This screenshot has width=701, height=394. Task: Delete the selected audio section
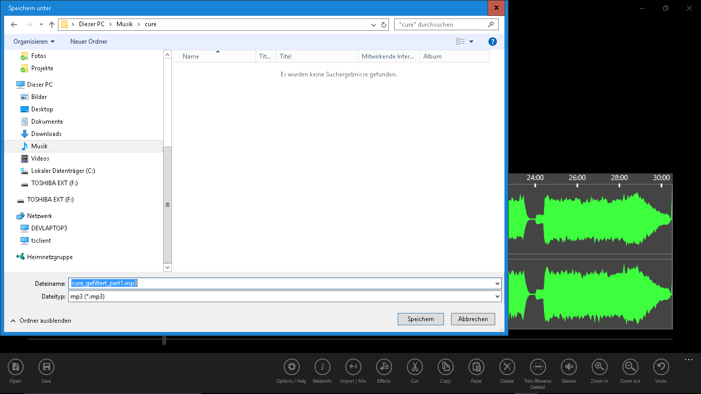507,366
